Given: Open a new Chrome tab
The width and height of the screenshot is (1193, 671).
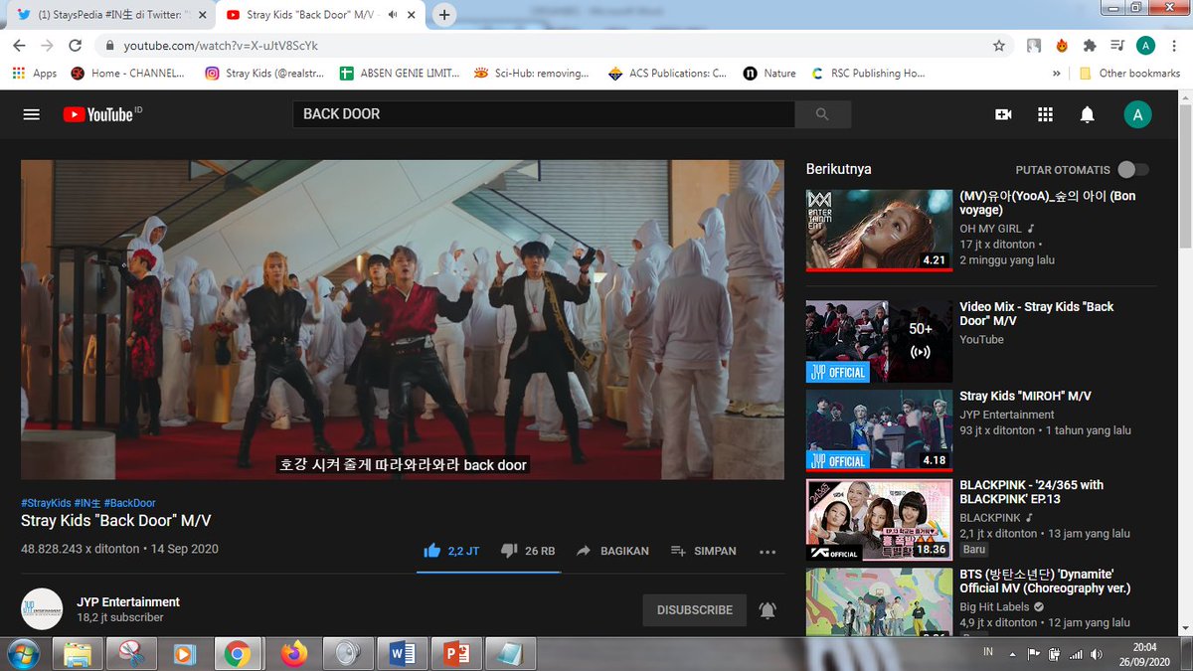Looking at the screenshot, I should click(x=444, y=15).
